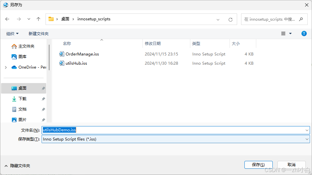The image size is (312, 175).
Task: Open the 组织 menu
Action: 12,34
